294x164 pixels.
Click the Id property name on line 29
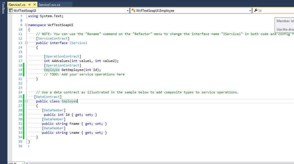(x=67, y=115)
